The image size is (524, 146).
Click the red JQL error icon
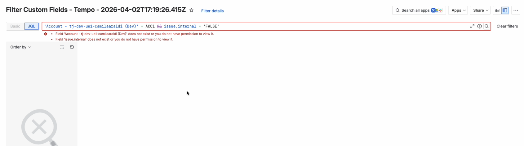[46, 34]
